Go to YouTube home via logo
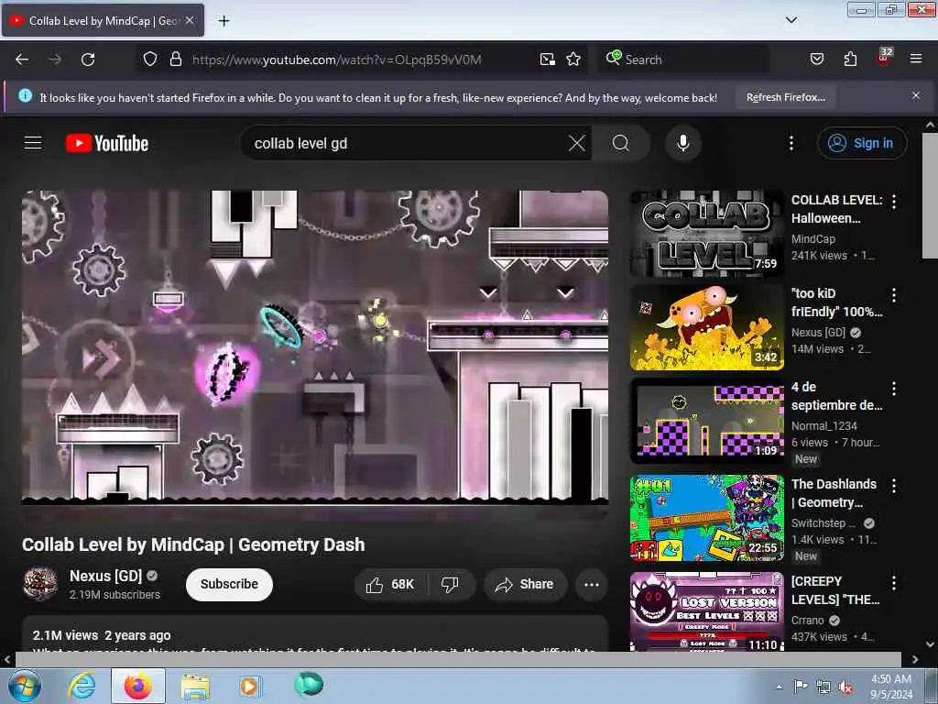The image size is (938, 704). click(x=107, y=143)
